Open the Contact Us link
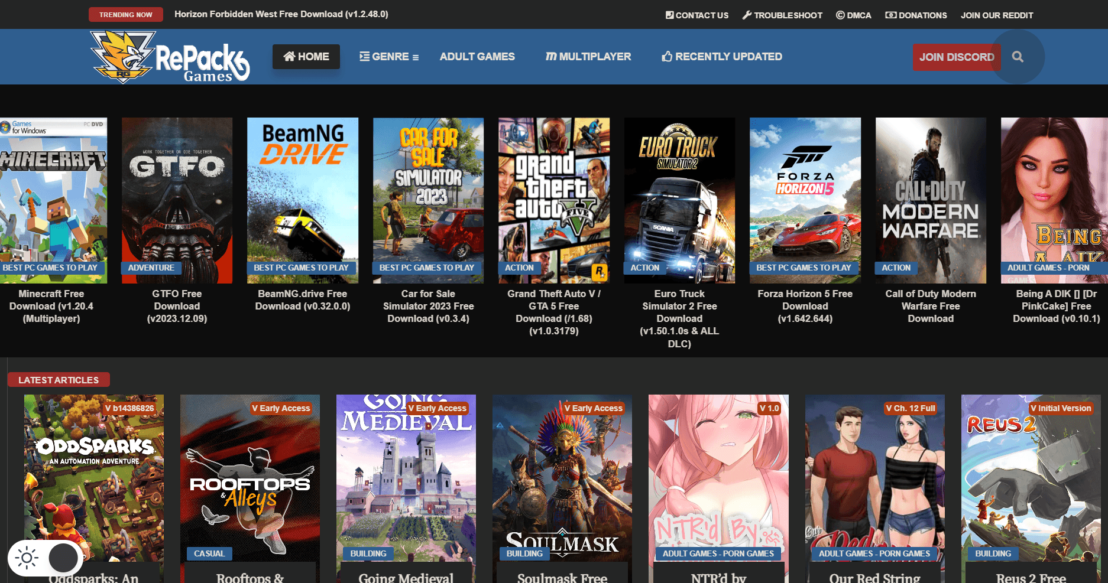The height and width of the screenshot is (583, 1108). point(697,15)
